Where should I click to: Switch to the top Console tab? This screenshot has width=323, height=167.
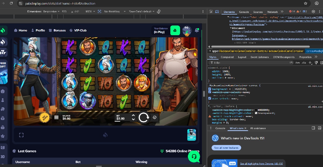pyautogui.click(x=244, y=12)
